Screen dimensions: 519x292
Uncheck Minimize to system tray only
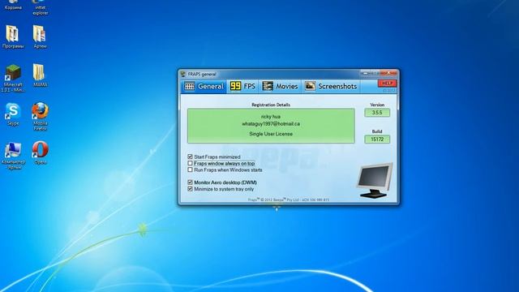pyautogui.click(x=190, y=189)
